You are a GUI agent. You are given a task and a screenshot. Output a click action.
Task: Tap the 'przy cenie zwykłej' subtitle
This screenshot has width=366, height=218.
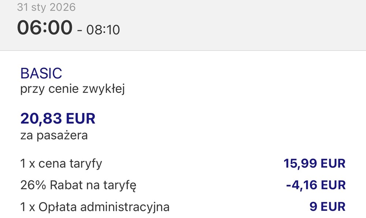[72, 89]
